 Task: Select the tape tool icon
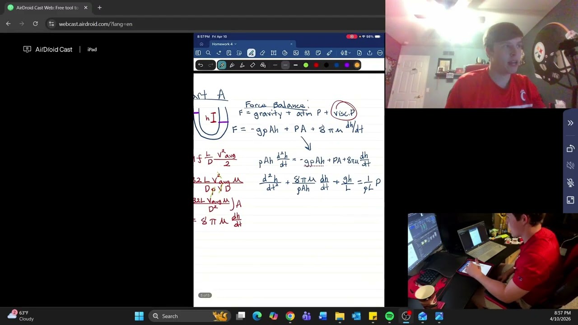coord(330,53)
